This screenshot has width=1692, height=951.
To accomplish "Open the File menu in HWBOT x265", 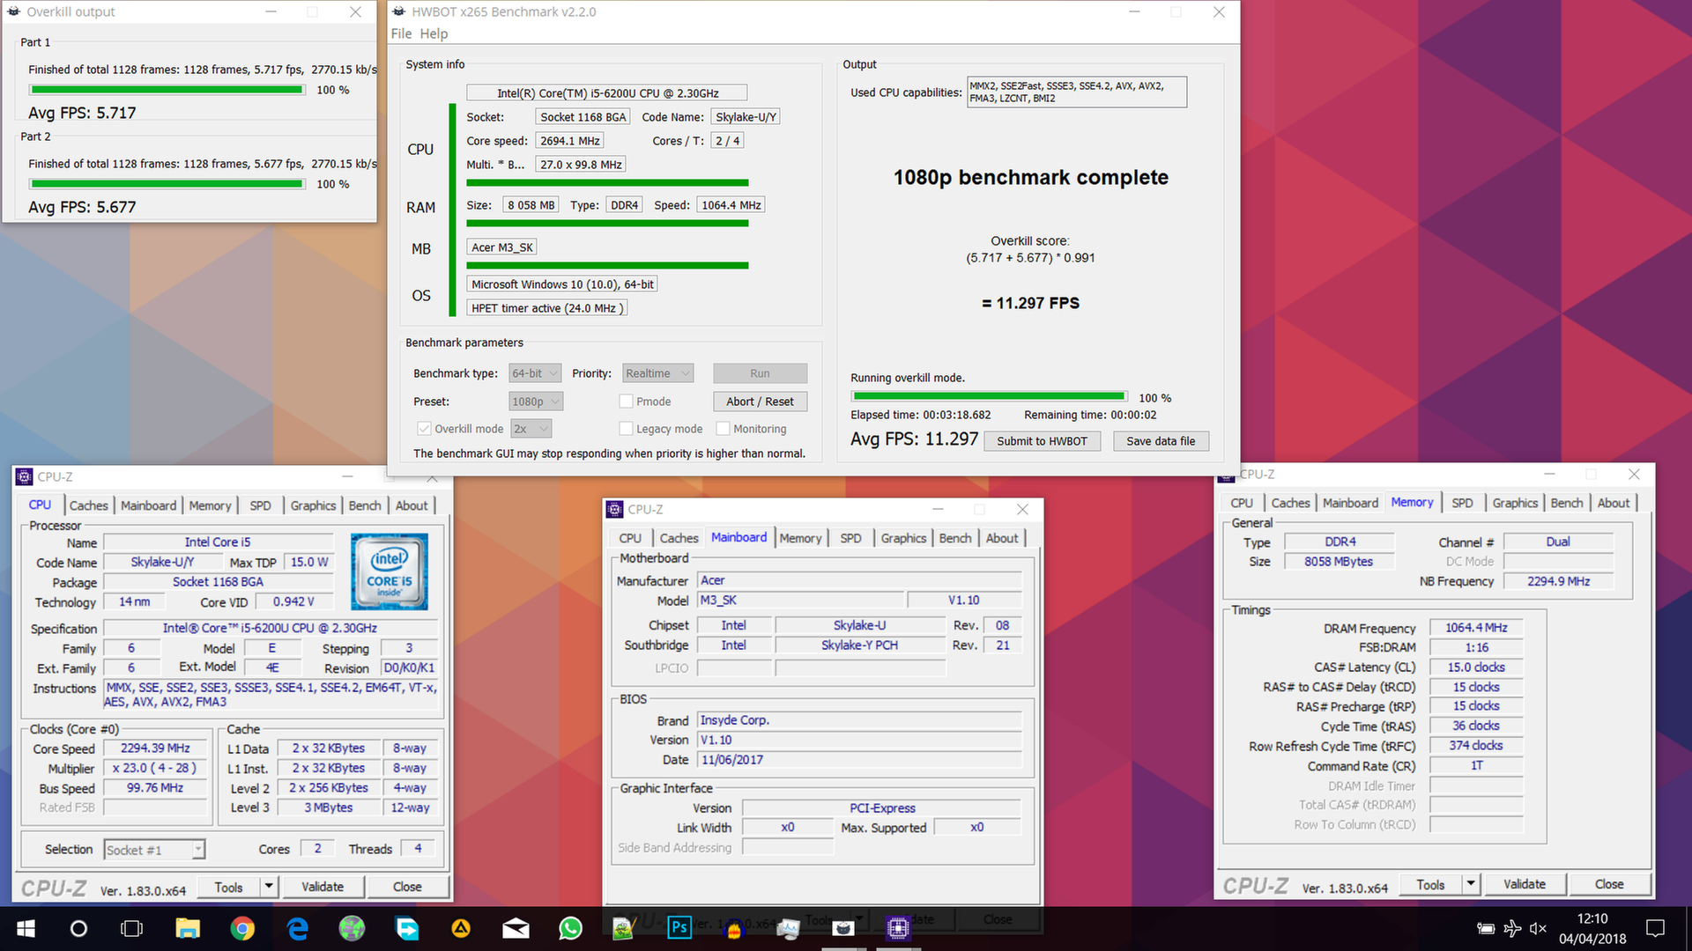I will coord(401,33).
